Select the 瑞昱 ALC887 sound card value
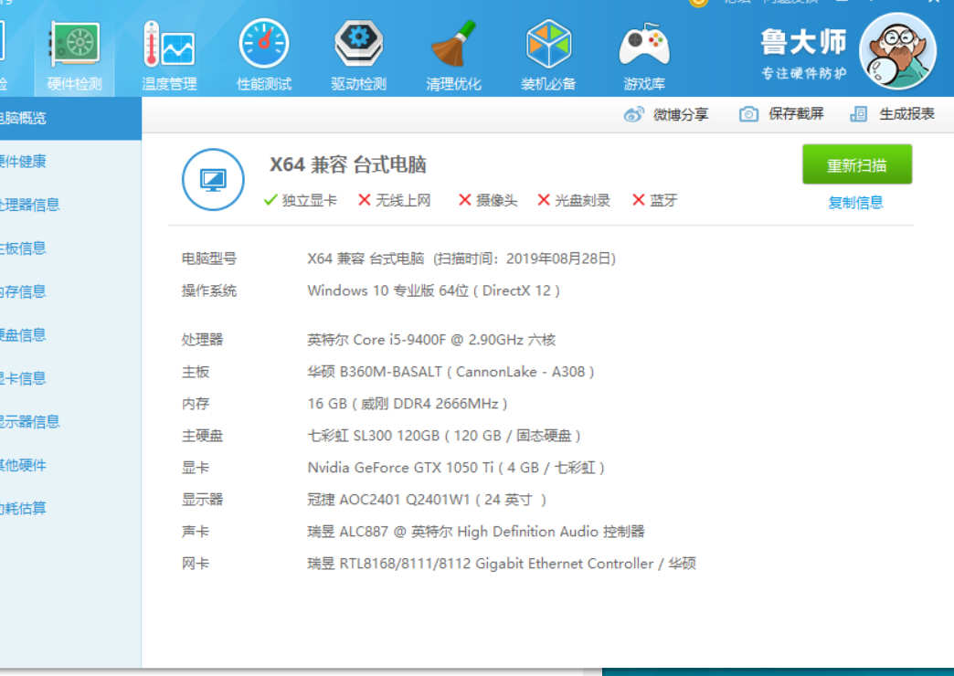 tap(476, 532)
